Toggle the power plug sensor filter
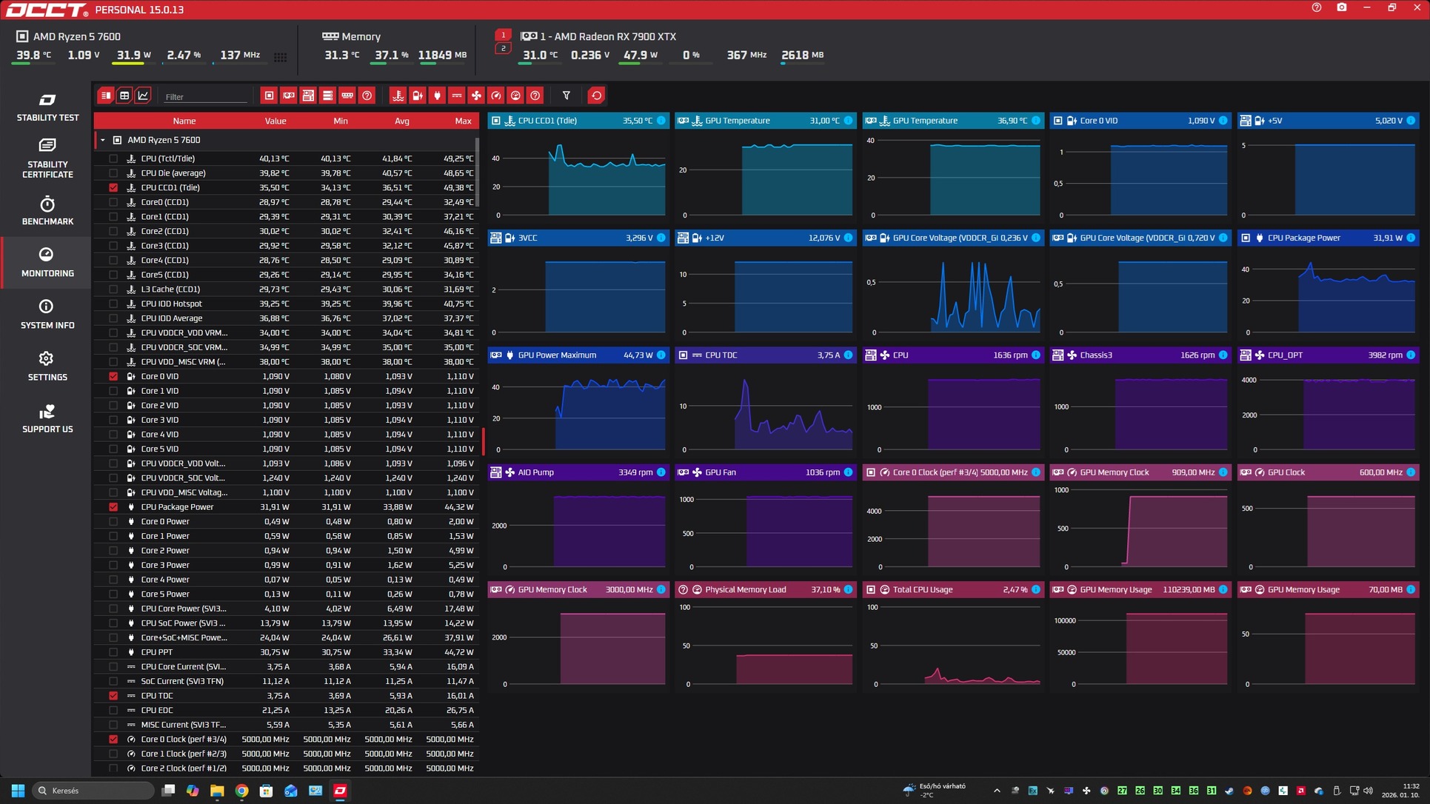The width and height of the screenshot is (1430, 804). 437,96
